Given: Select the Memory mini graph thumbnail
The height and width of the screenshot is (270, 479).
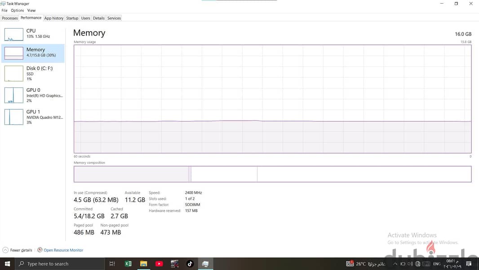Looking at the screenshot, I should [x=14, y=53].
